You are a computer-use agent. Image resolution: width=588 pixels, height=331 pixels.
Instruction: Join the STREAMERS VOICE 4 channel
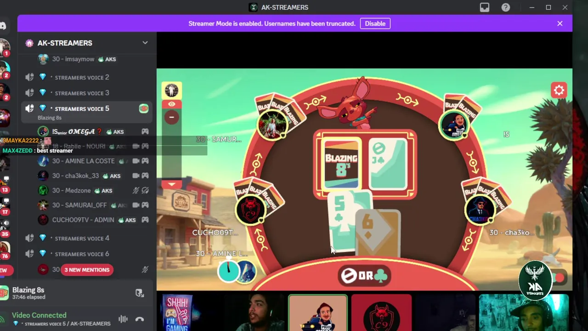coord(82,238)
